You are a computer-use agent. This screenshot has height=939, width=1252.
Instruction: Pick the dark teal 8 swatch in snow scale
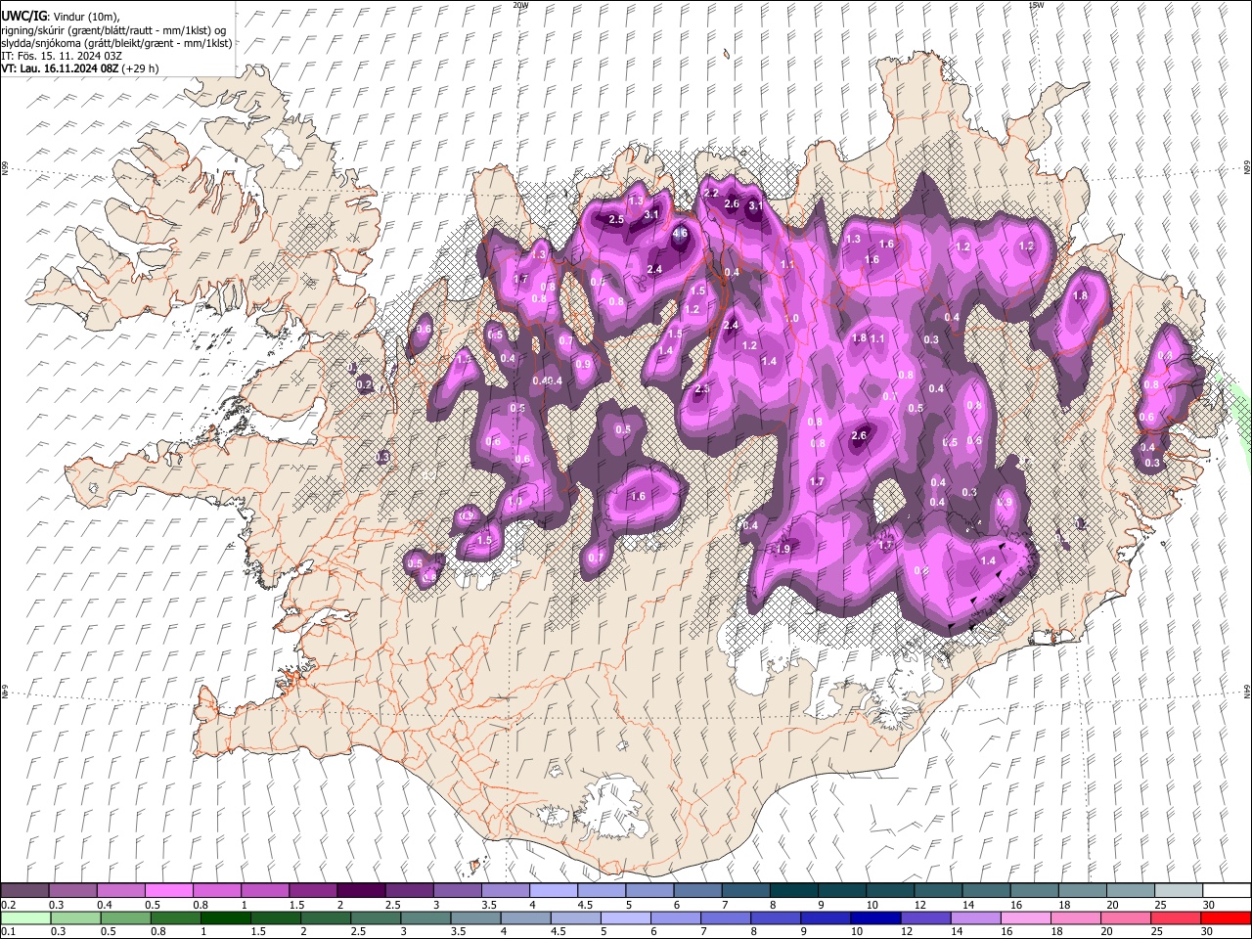tap(793, 891)
